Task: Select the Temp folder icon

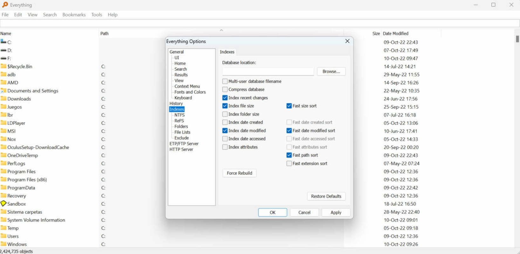Action: [x=3, y=228]
